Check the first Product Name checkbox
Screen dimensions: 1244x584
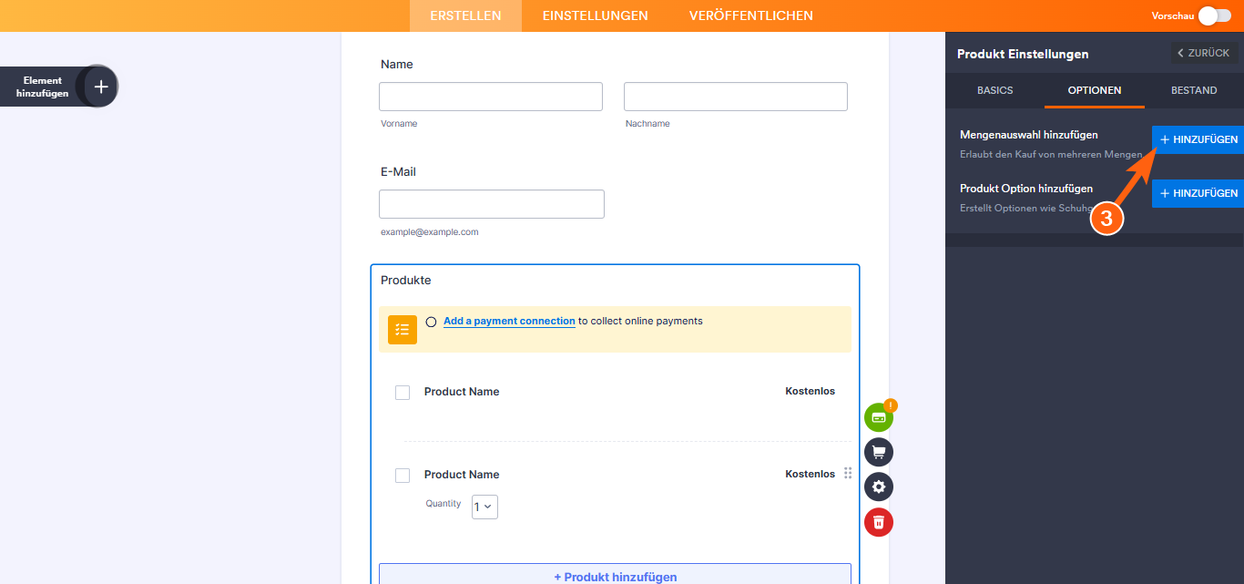[x=403, y=393]
